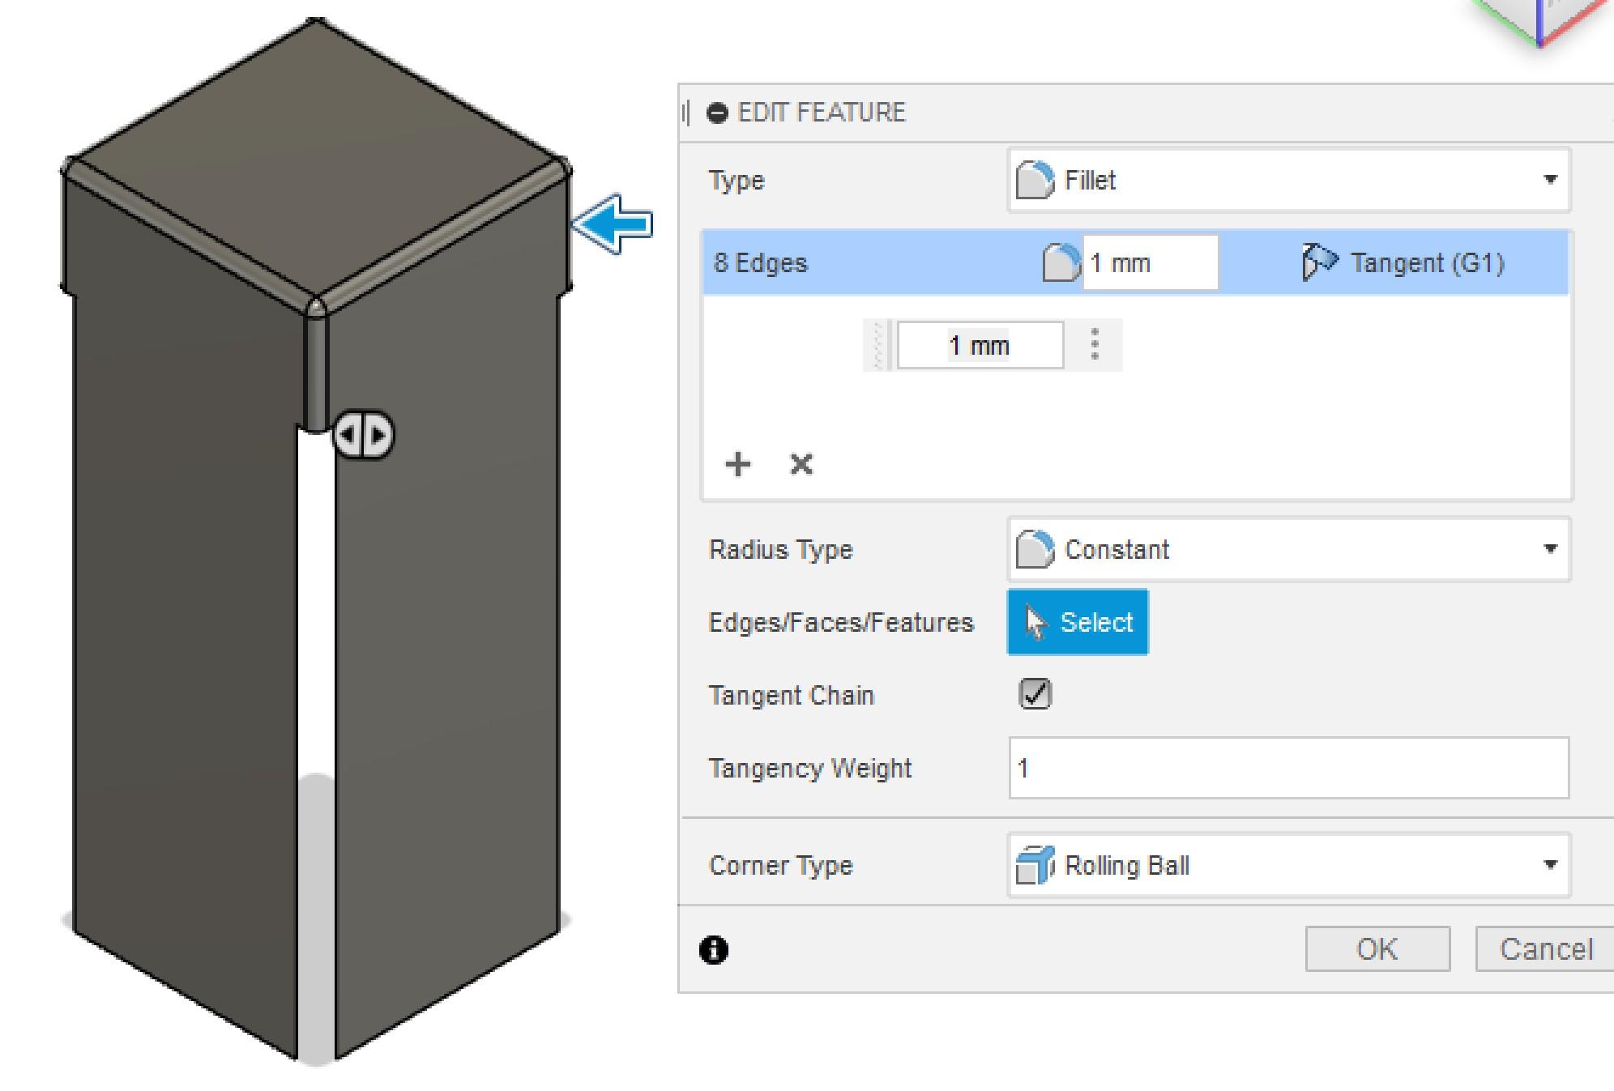Click the drag grip beside radius value
This screenshot has height=1091, width=1614.
(x=878, y=346)
